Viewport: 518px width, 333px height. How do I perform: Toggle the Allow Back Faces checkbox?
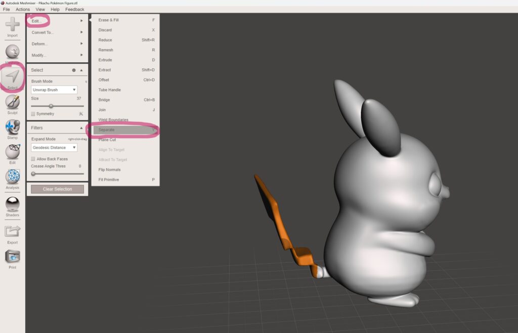pyautogui.click(x=33, y=159)
